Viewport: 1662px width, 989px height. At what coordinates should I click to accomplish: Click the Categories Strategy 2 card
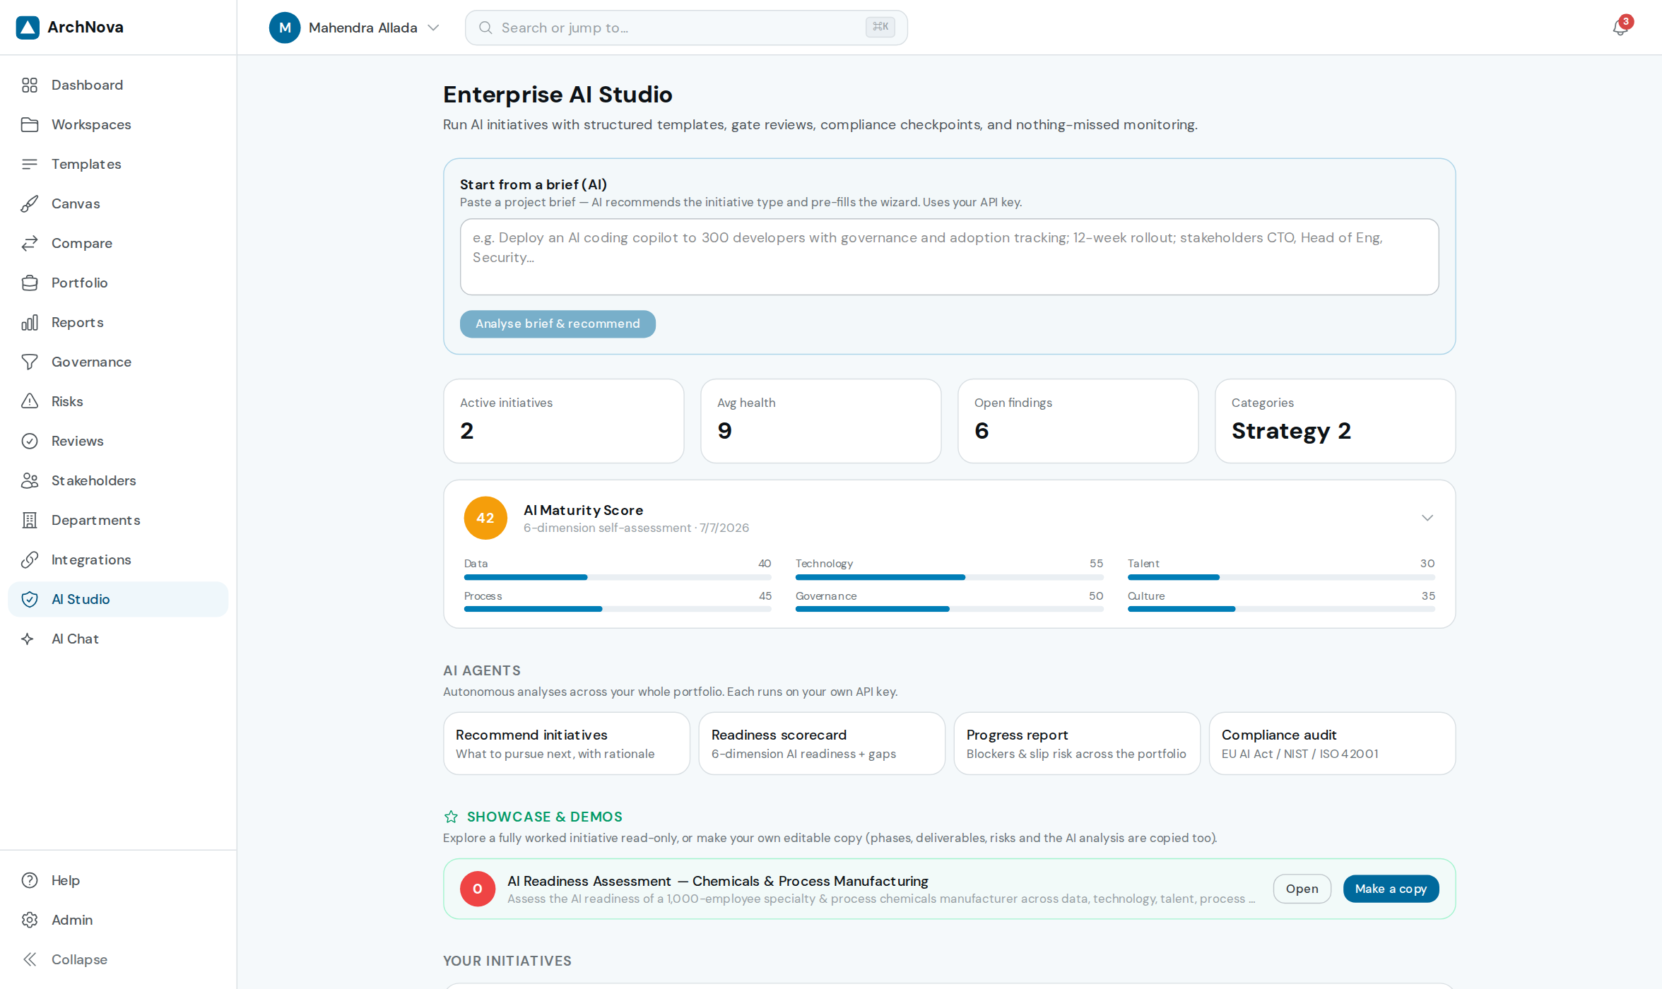coord(1335,421)
